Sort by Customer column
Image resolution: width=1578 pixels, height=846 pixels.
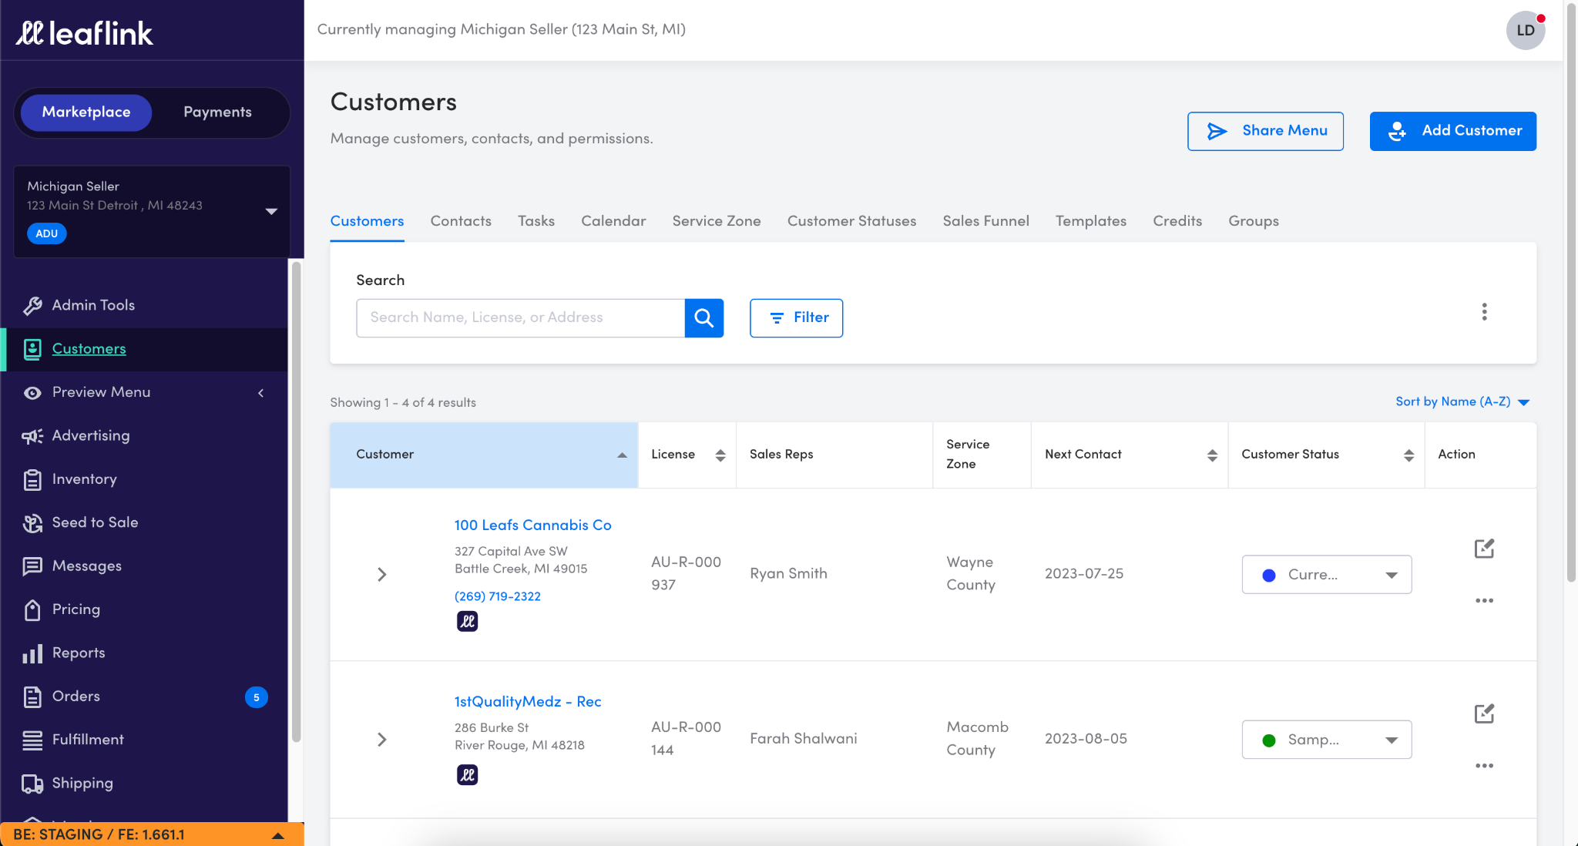[484, 455]
